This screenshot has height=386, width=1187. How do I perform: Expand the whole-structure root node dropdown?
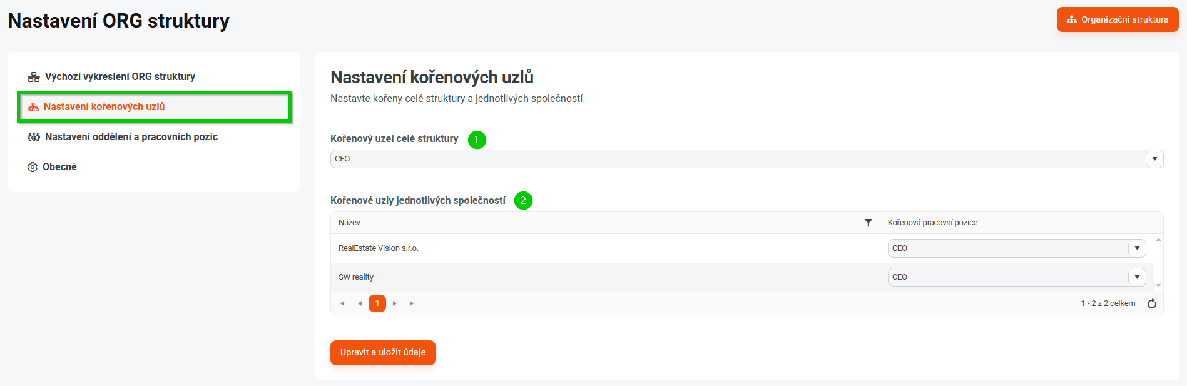point(1154,159)
